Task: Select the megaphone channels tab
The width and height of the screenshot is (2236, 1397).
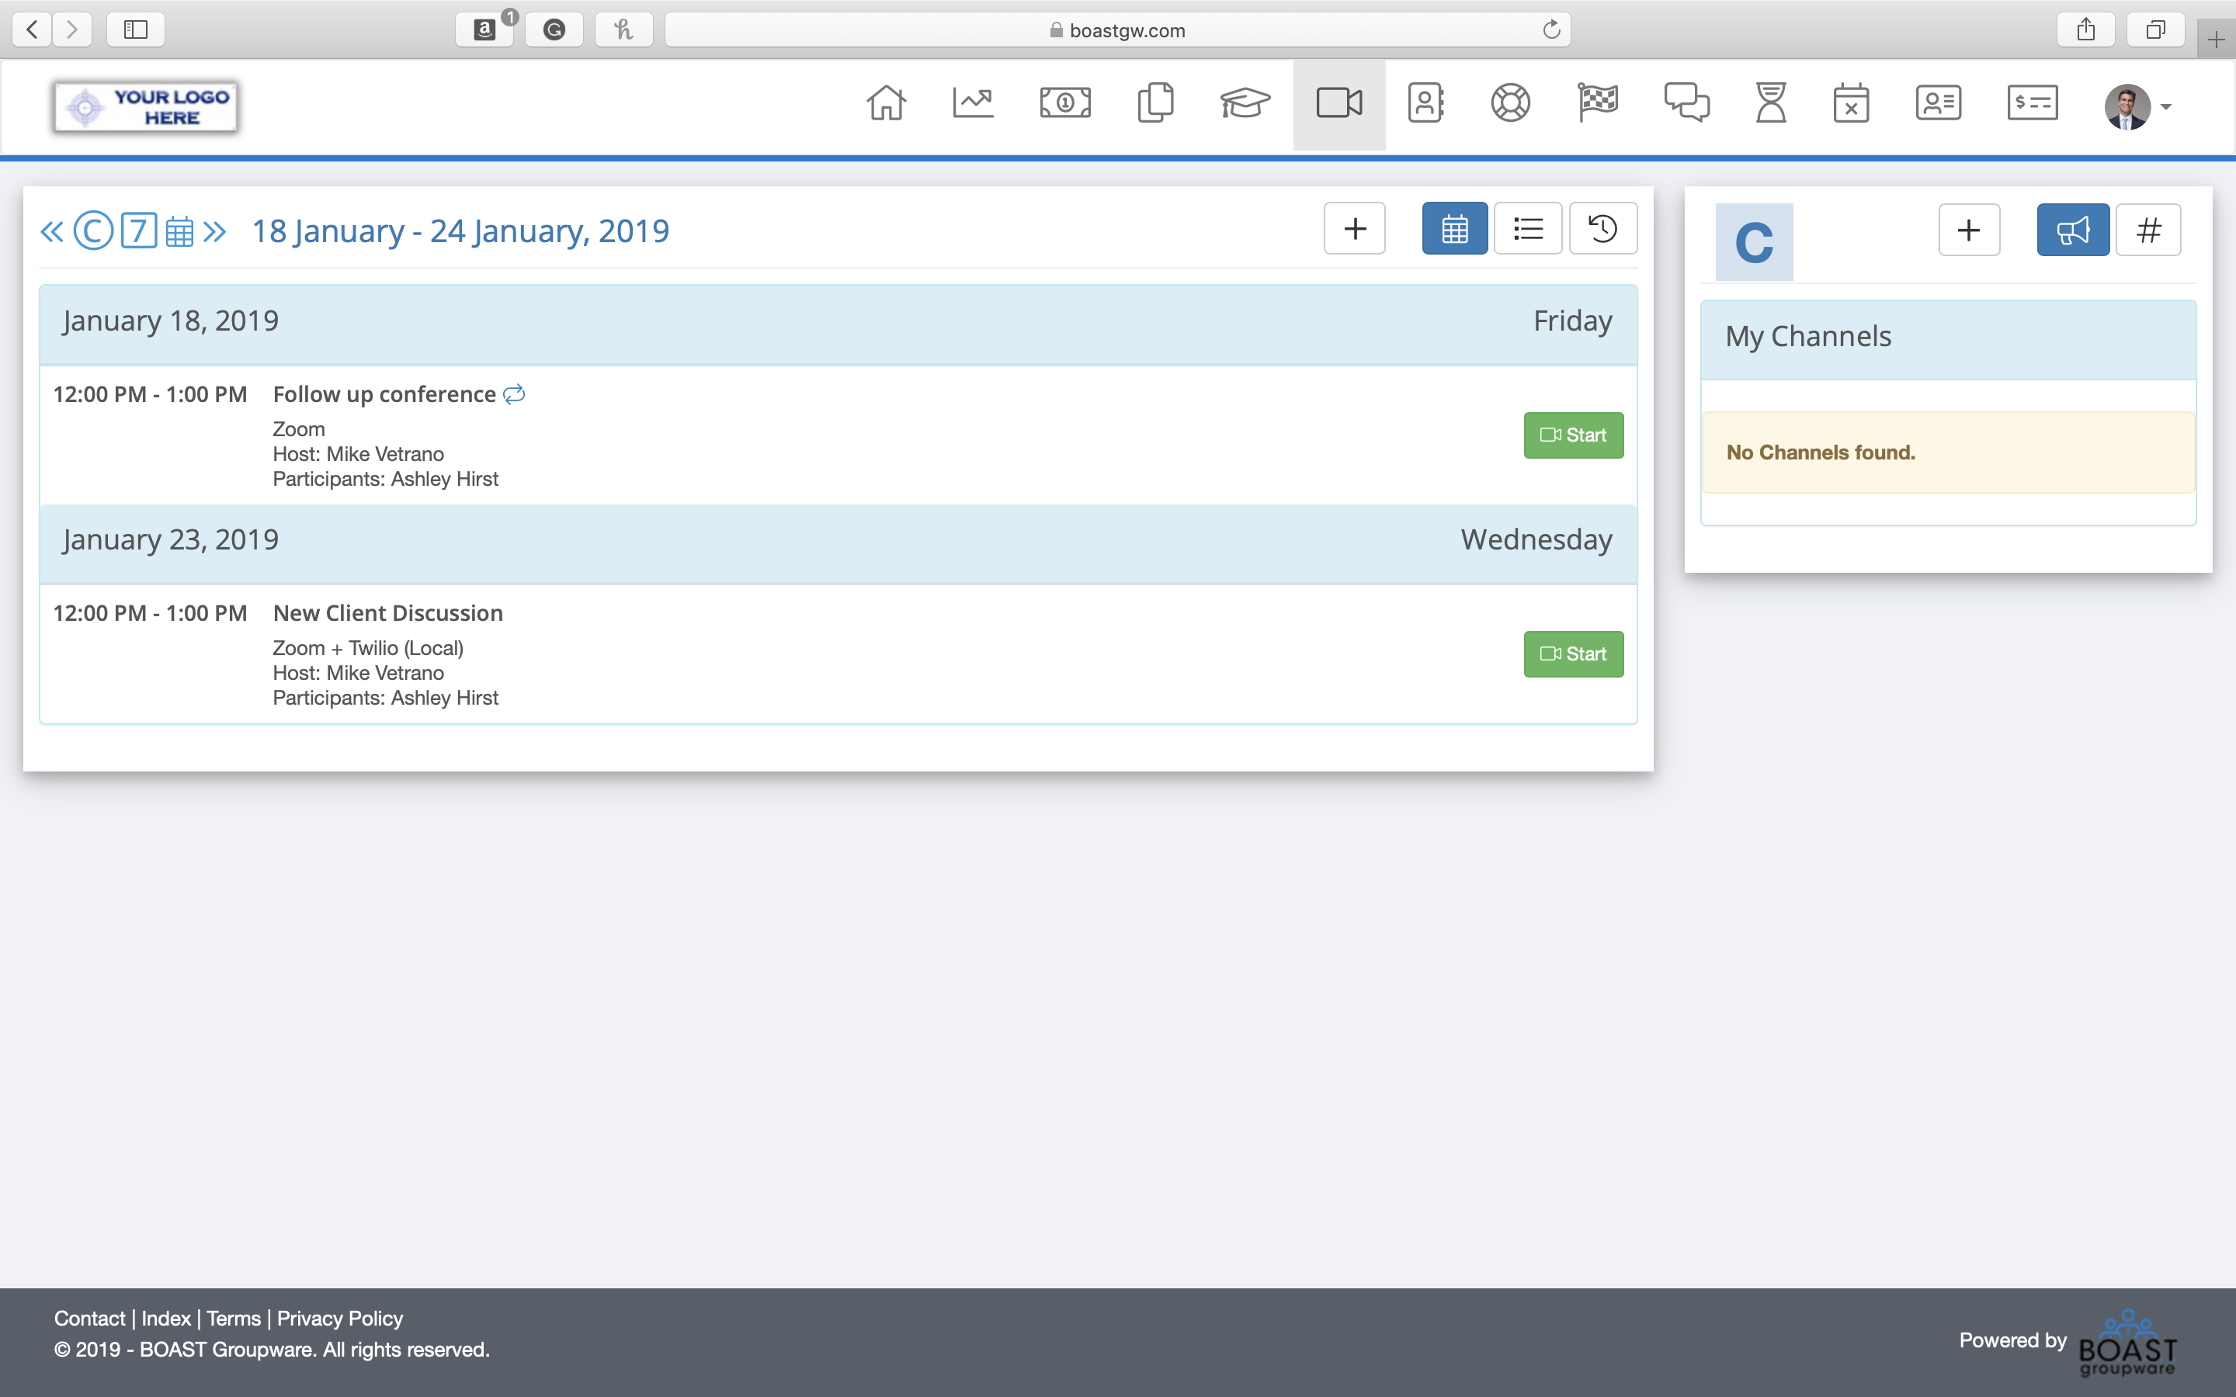Action: (2072, 230)
